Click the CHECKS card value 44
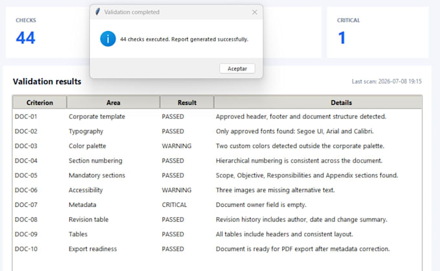The height and width of the screenshot is (271, 440). 25,38
